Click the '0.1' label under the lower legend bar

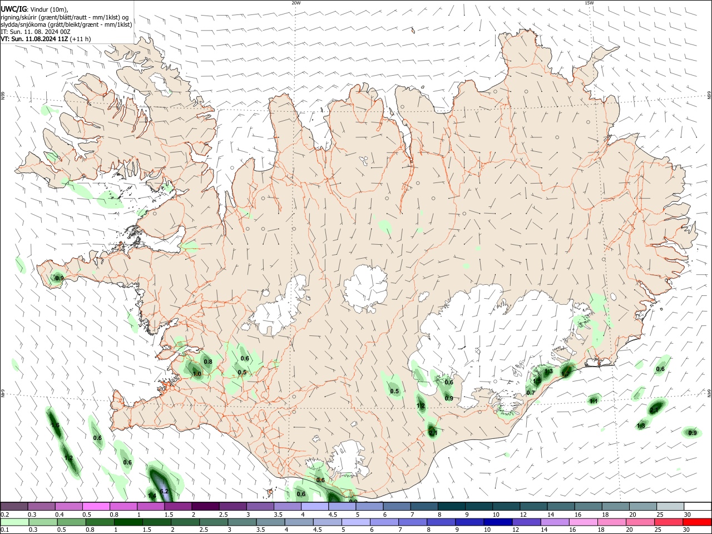tap(5, 530)
